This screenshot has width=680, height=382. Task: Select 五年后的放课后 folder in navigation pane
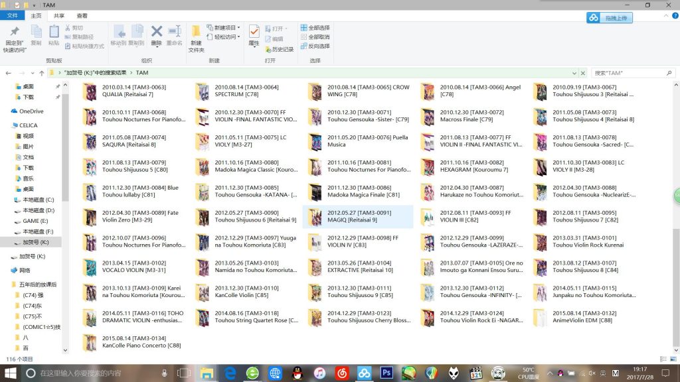tap(37, 285)
